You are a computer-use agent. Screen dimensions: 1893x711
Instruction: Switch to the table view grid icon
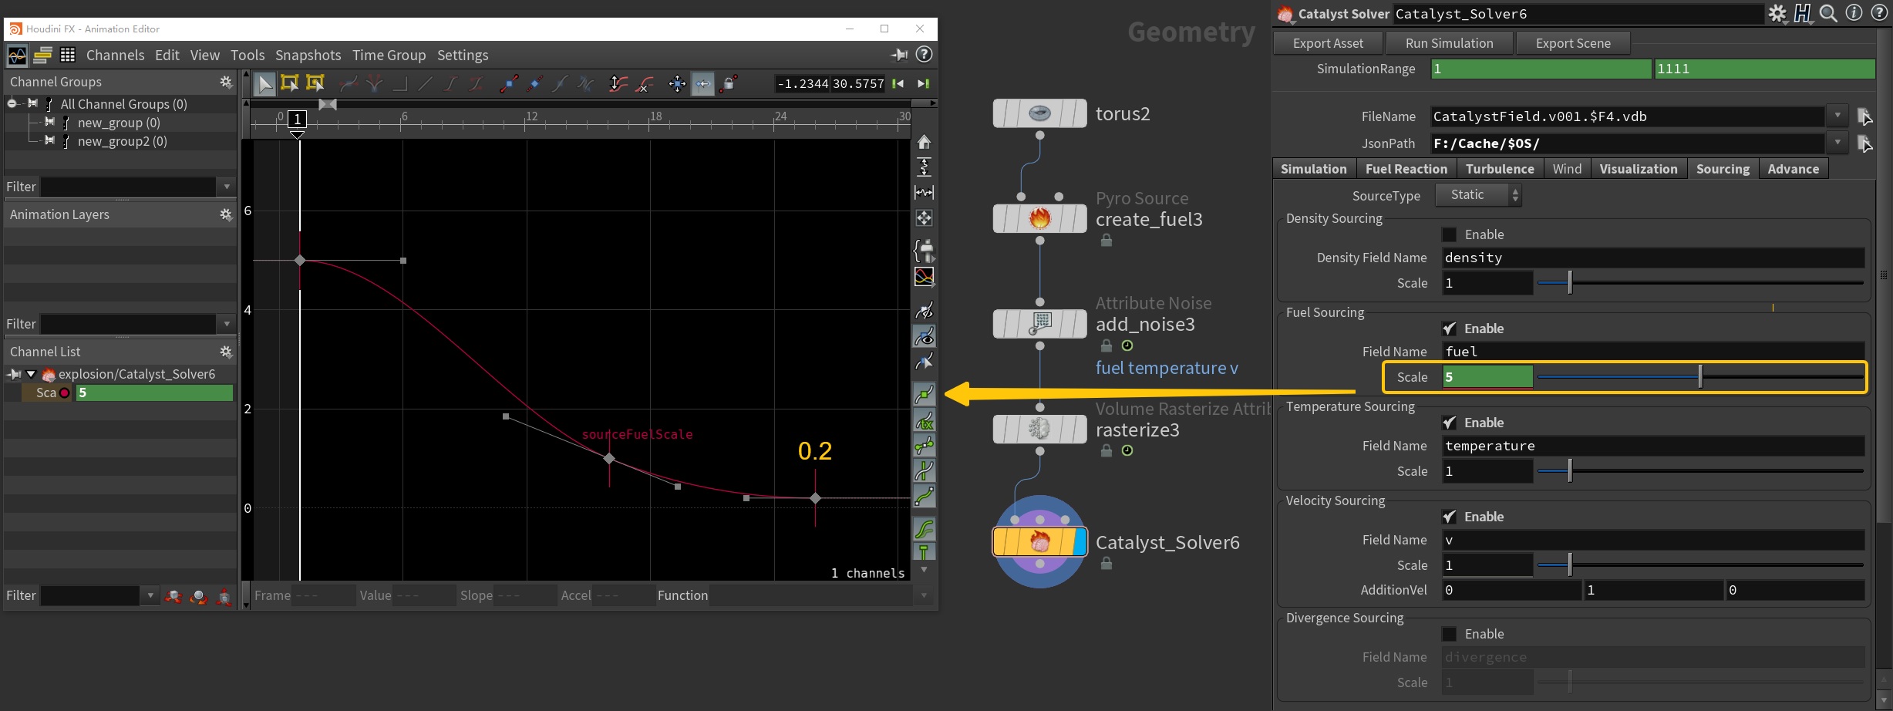coord(68,55)
